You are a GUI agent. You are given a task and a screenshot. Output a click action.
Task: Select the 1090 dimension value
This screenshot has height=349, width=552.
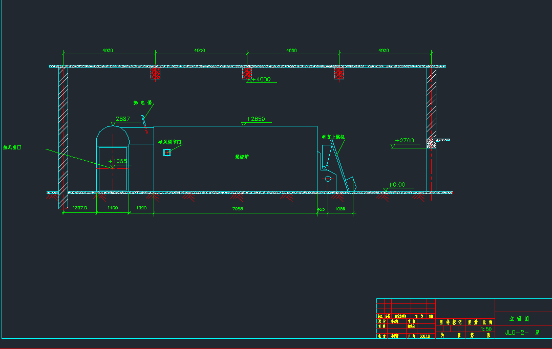click(141, 208)
